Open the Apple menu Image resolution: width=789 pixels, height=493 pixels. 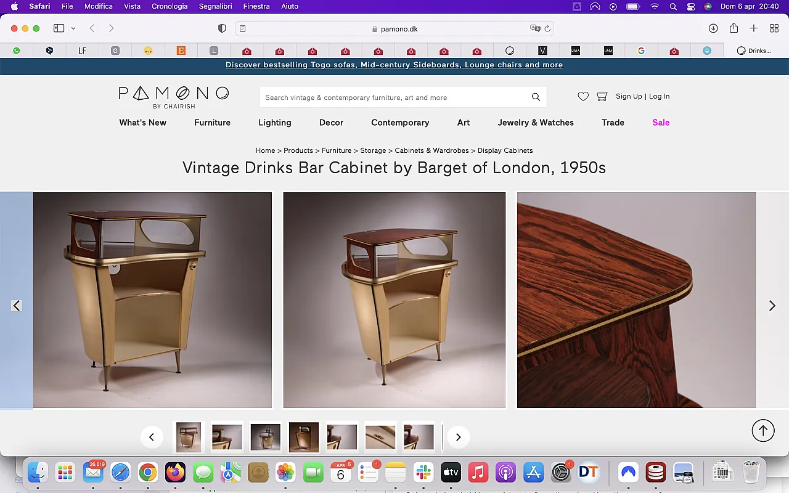pyautogui.click(x=15, y=6)
